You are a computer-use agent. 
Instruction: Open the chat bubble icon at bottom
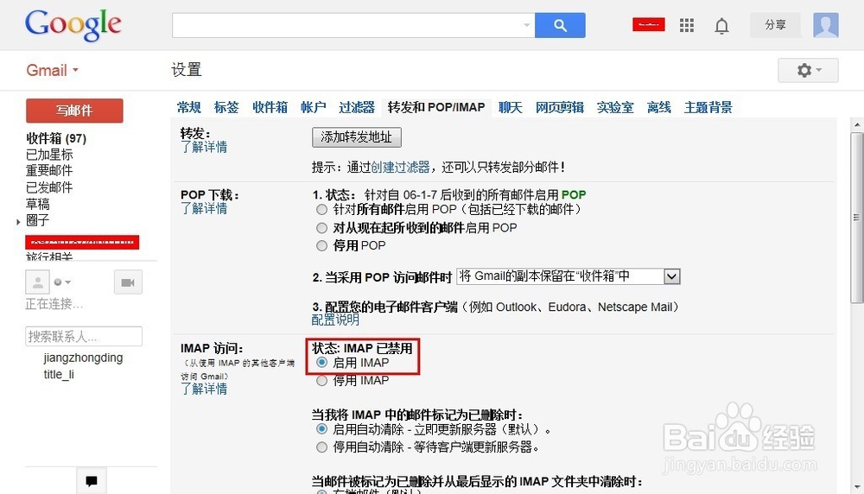coord(92,481)
